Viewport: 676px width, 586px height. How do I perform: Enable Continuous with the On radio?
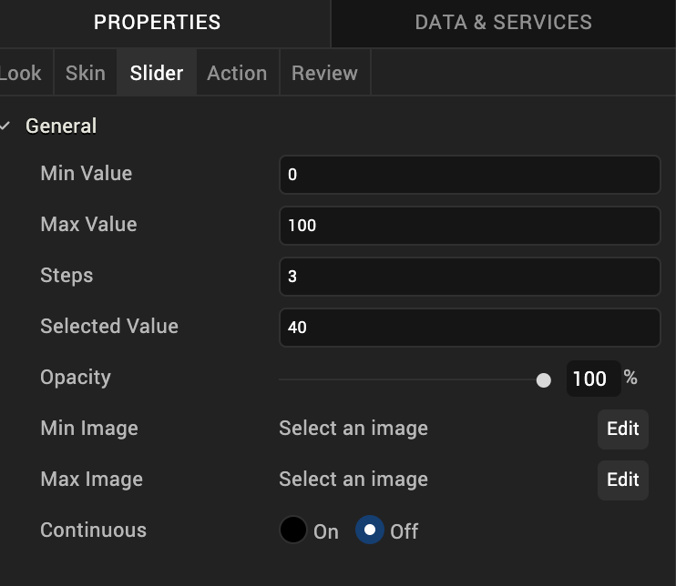click(293, 530)
